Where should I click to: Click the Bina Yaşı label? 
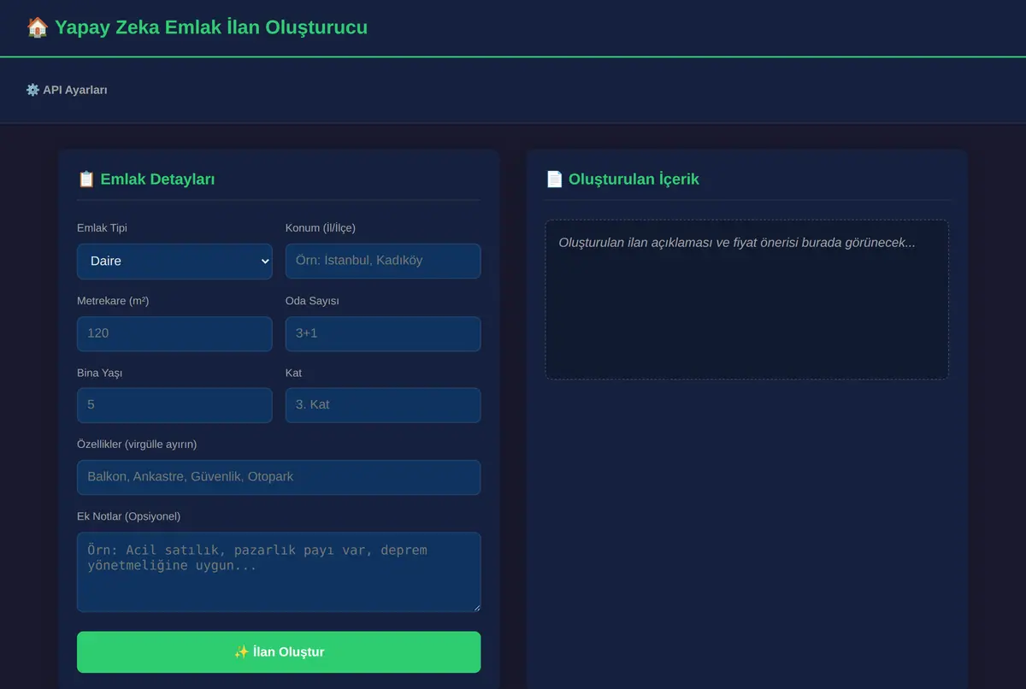click(99, 373)
